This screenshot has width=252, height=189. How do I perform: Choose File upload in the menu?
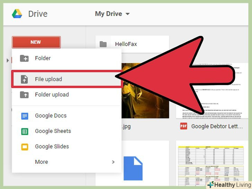pyautogui.click(x=66, y=79)
